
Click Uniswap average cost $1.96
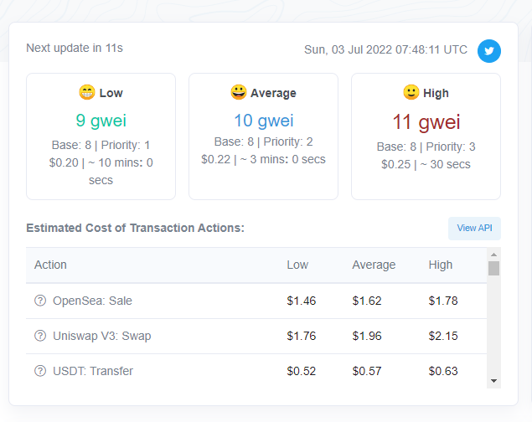click(x=367, y=336)
